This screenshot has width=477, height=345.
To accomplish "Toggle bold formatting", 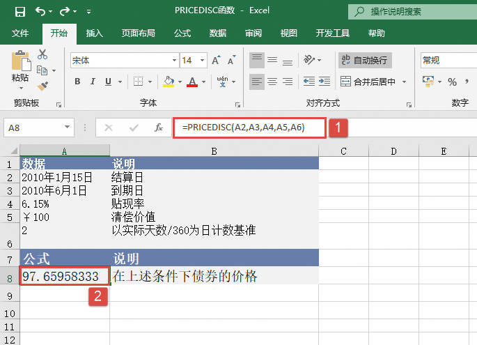I will point(77,82).
